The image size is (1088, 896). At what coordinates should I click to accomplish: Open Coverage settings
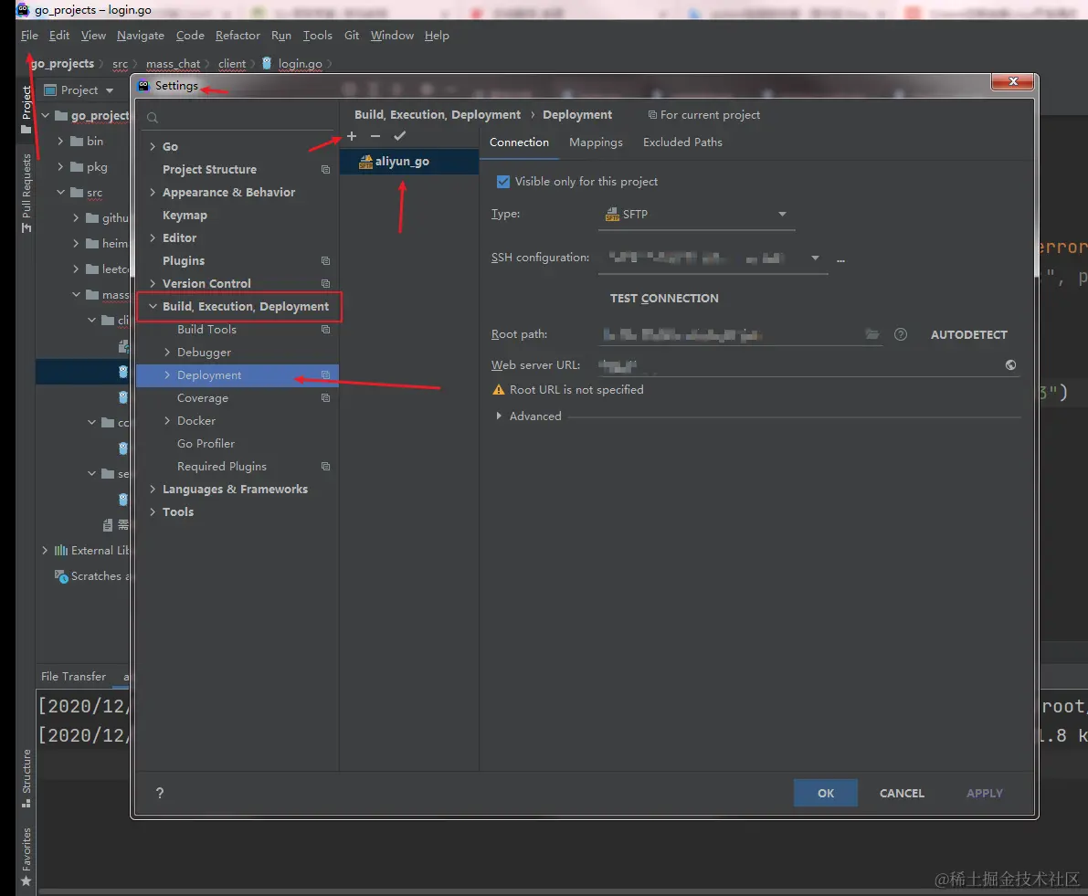point(203,398)
